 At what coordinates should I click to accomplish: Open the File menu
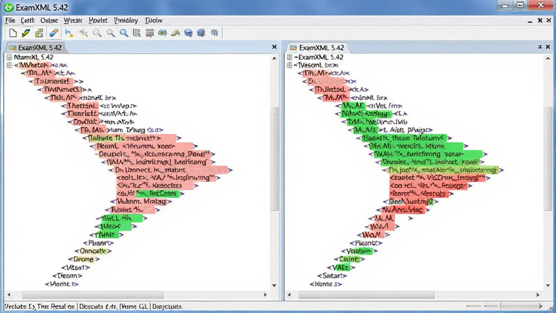[x=10, y=20]
